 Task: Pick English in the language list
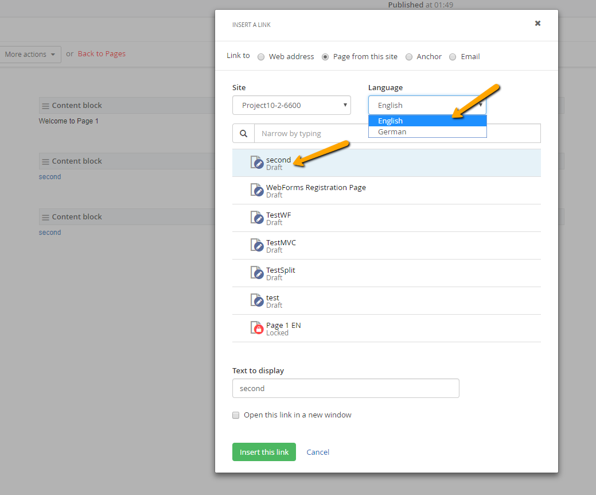(x=427, y=121)
